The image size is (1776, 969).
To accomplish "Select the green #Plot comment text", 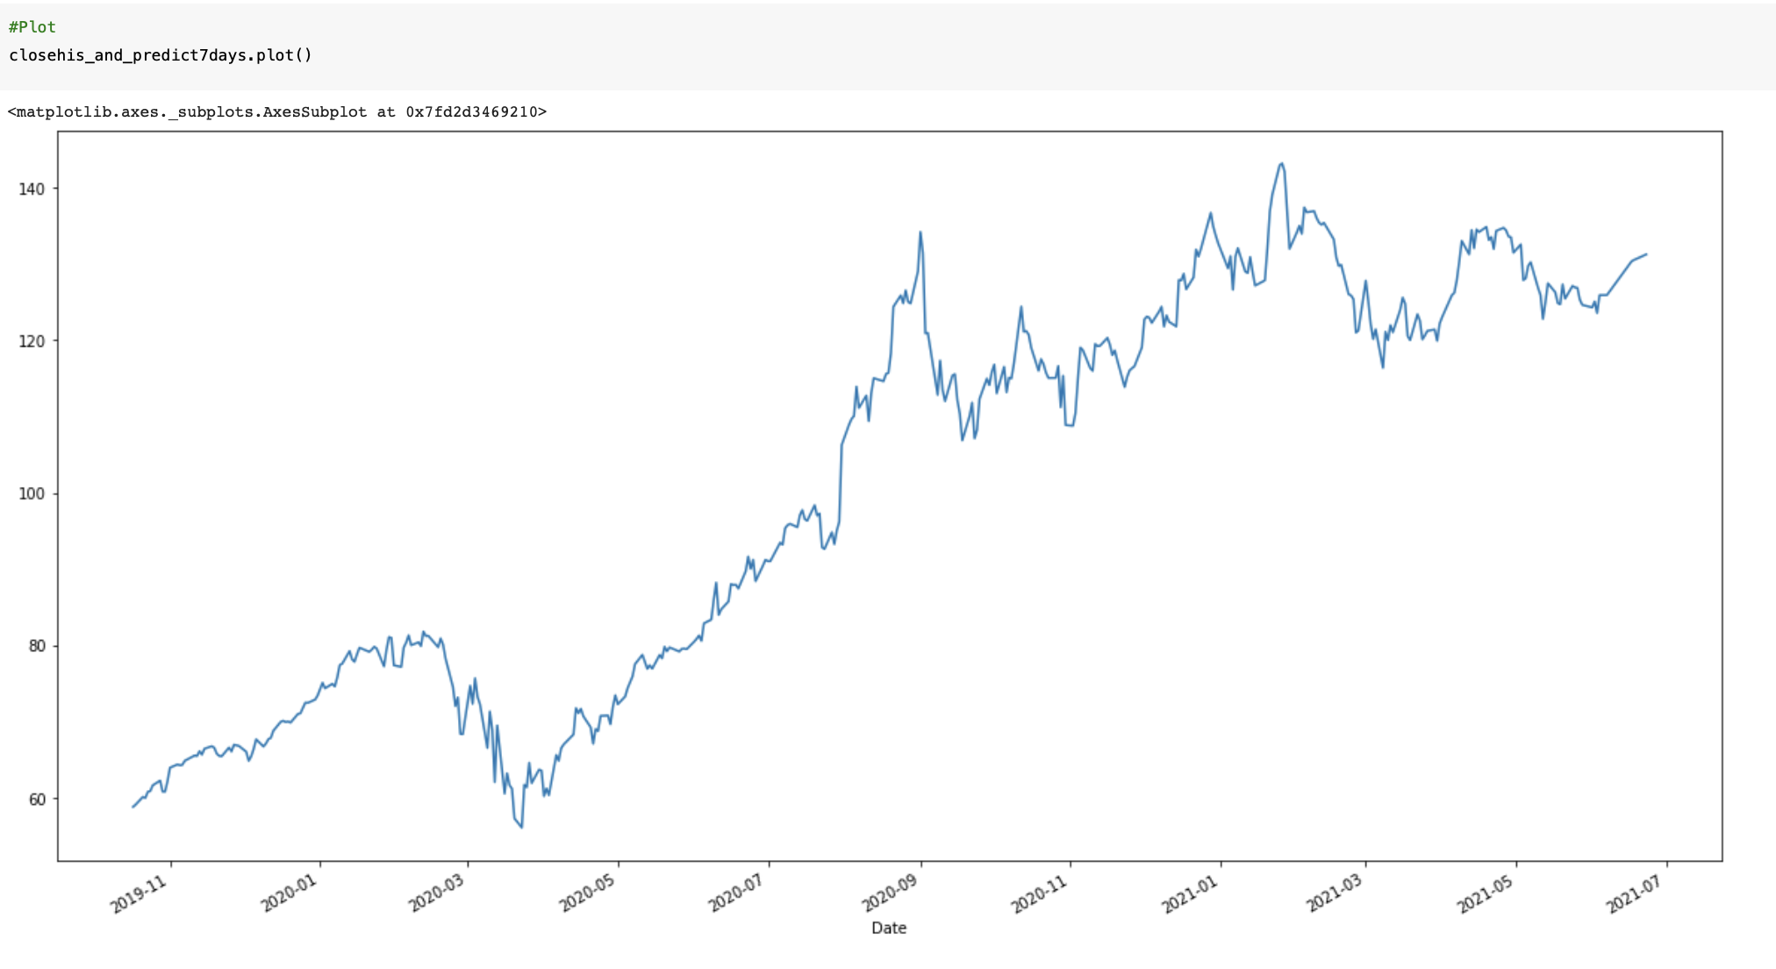I will pos(31,26).
